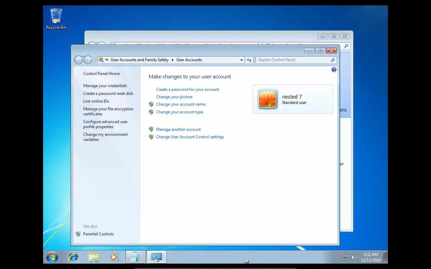Image resolution: width=431 pixels, height=269 pixels.
Task: Open Manage your file encryption certificates
Action: click(108, 111)
